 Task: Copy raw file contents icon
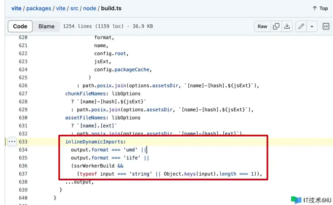[x=276, y=26]
